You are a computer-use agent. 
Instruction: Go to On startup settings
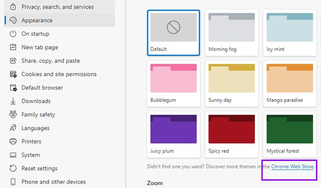[59, 34]
